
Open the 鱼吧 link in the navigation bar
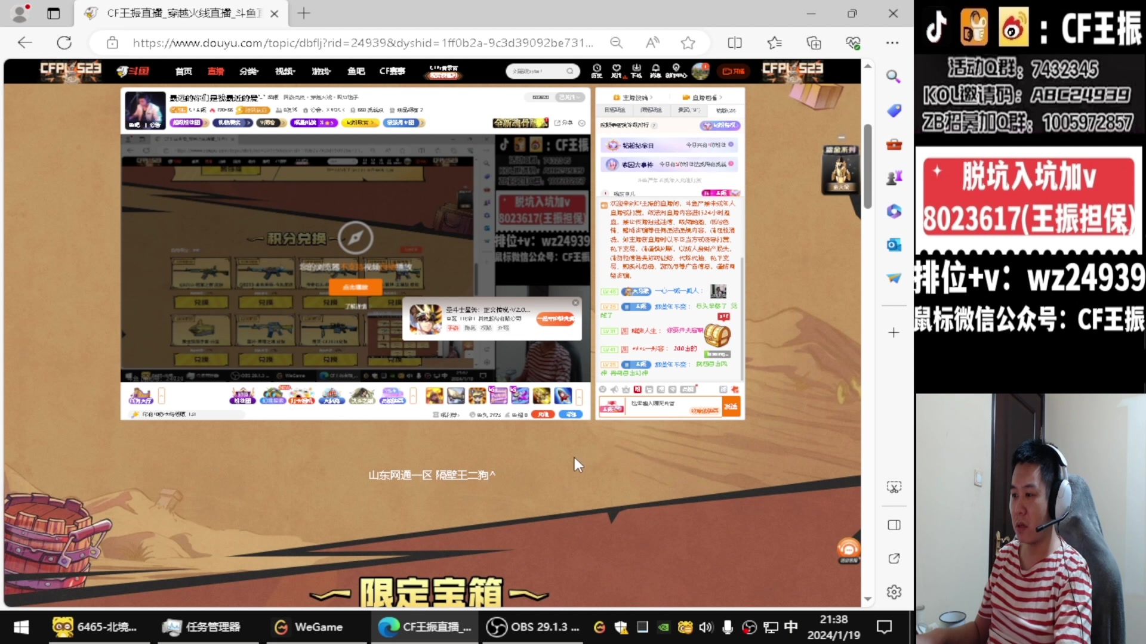(356, 71)
